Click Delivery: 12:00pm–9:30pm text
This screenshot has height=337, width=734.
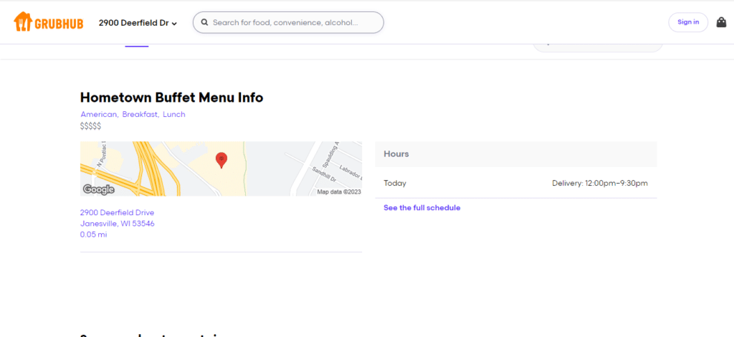[600, 183]
